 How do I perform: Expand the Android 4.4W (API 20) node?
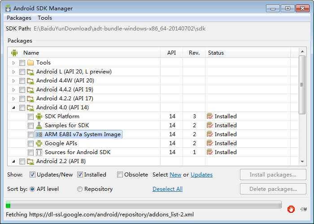13,81
